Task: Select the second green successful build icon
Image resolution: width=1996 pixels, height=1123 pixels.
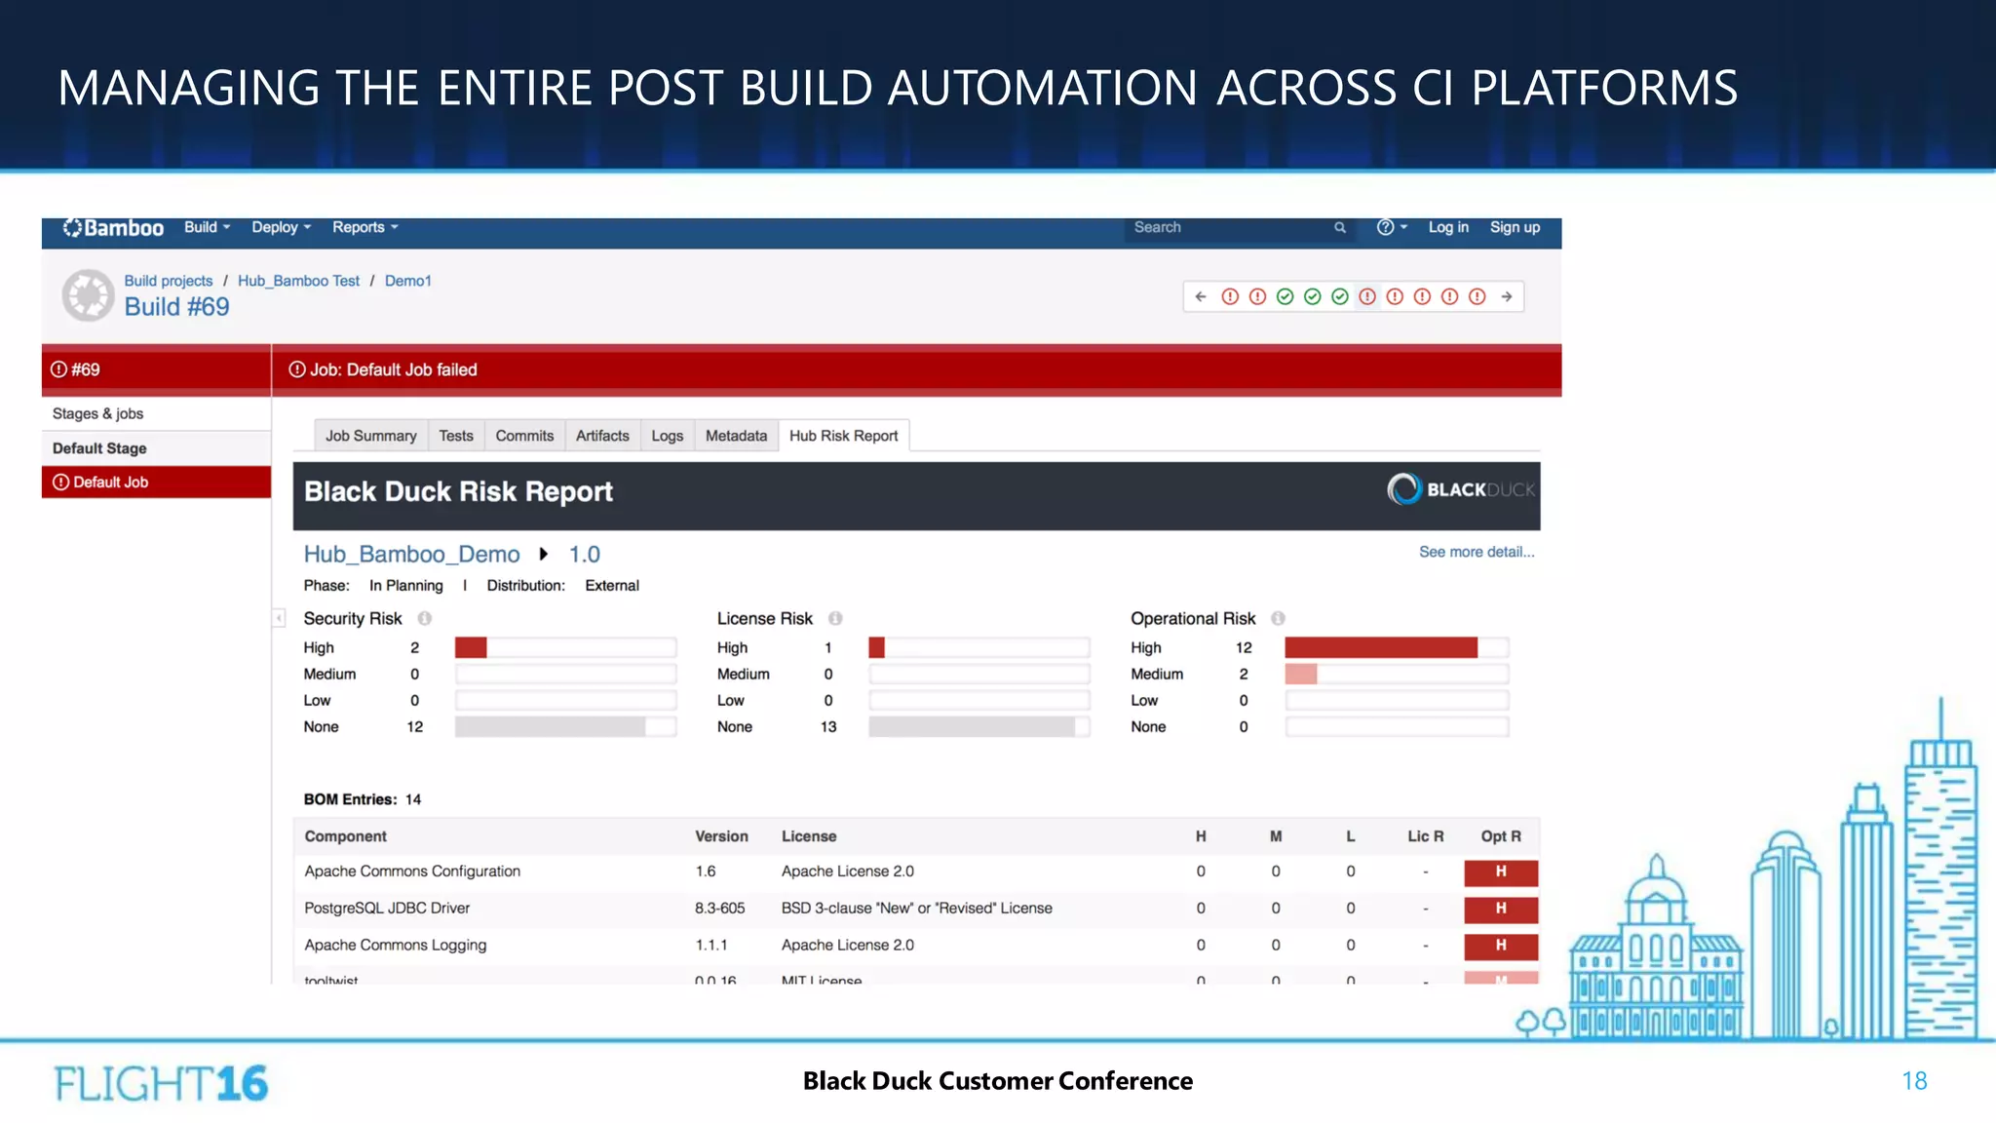Action: [1313, 296]
